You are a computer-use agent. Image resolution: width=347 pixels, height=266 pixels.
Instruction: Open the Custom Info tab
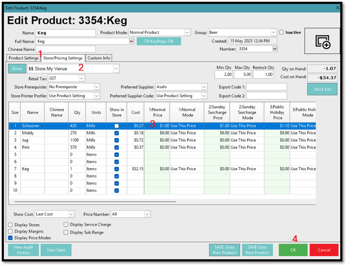98,58
